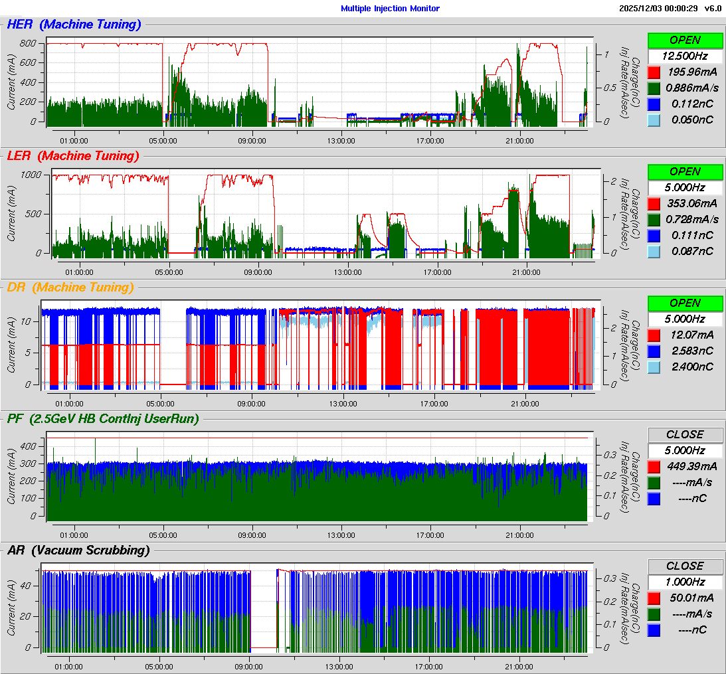Click the red swatch beside 50.01mA in AR
The height and width of the screenshot is (674, 726).
654,598
